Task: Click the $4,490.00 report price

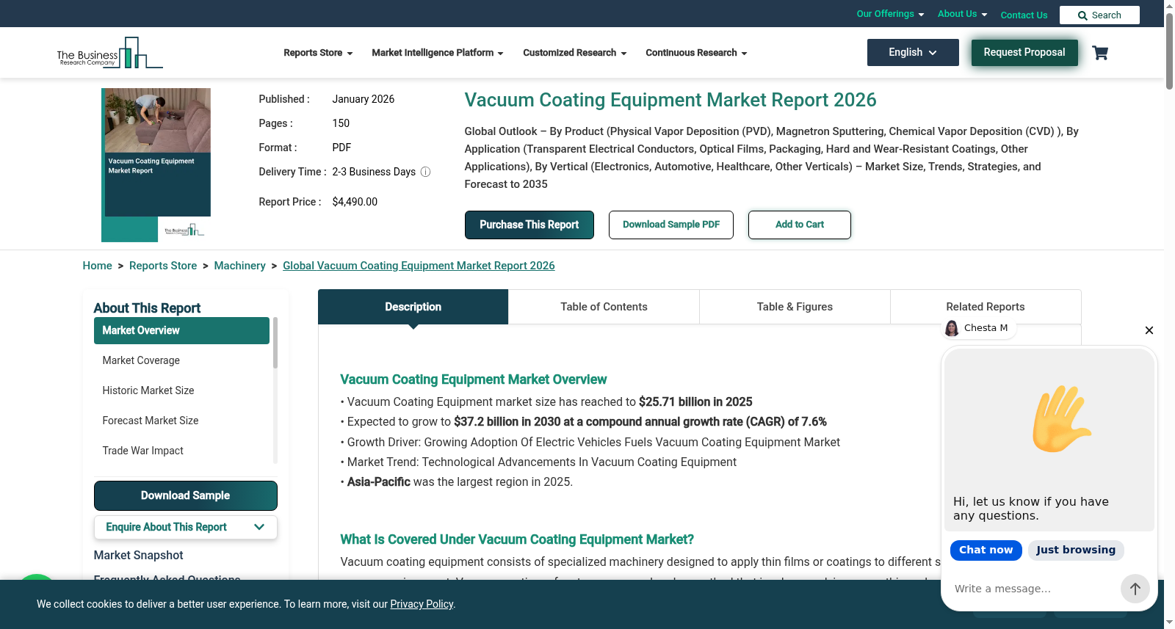Action: (x=355, y=202)
